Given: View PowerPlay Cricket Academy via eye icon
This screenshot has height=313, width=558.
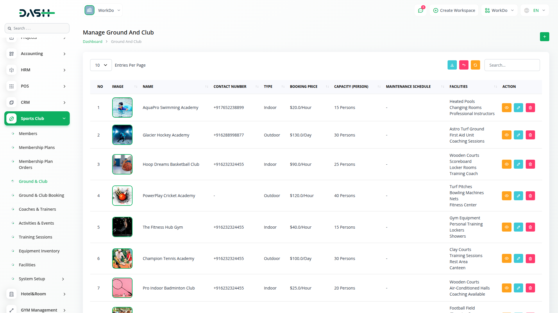Looking at the screenshot, I should pos(506,196).
